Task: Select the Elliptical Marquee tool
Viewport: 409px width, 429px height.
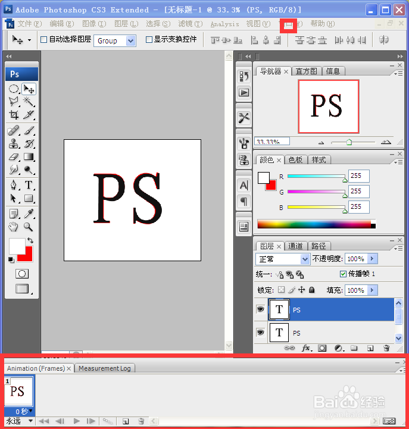Action: 14,89
